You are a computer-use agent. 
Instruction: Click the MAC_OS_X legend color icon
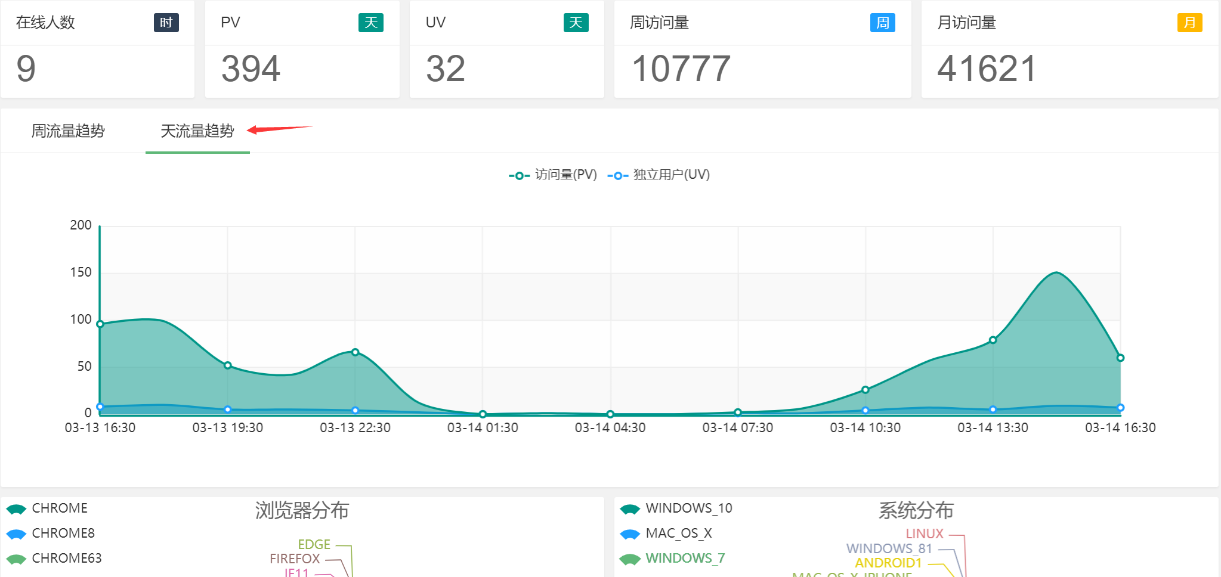(x=630, y=534)
